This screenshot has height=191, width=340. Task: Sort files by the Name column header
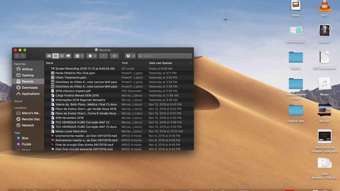click(x=50, y=63)
